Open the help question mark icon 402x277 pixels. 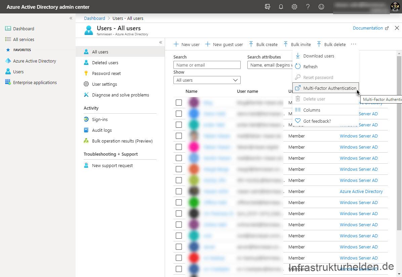308,7
